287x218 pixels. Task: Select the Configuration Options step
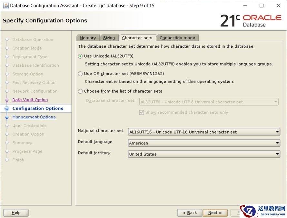pyautogui.click(x=38, y=108)
